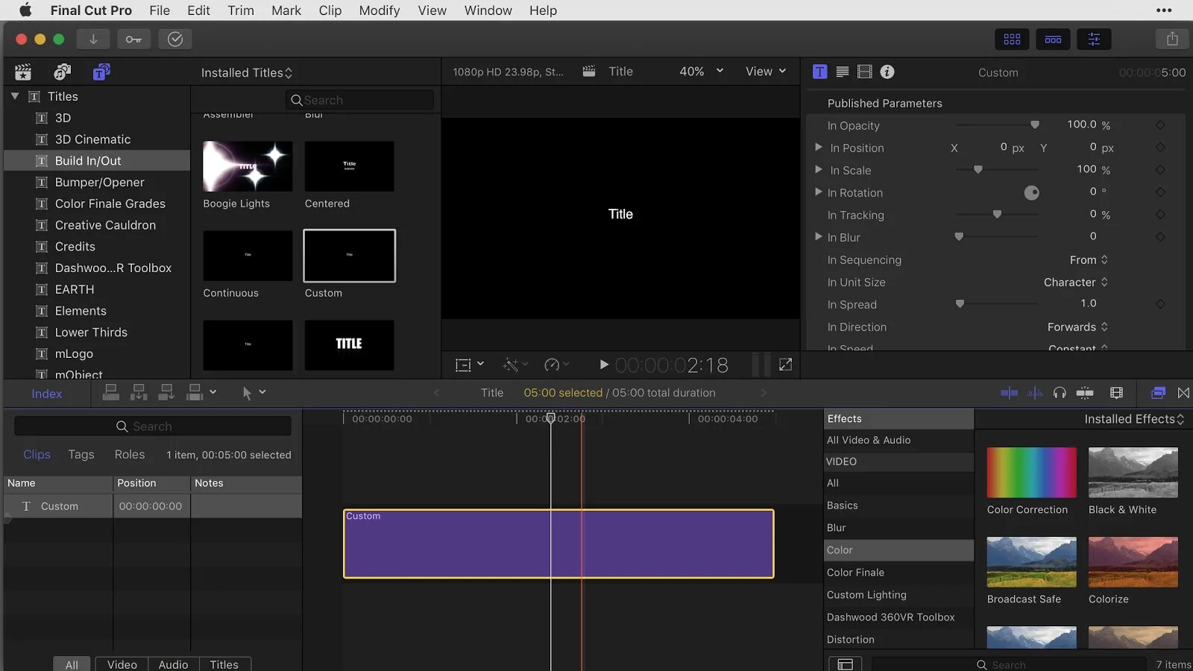Click the append clip icon
This screenshot has height=671, width=1193.
[166, 392]
